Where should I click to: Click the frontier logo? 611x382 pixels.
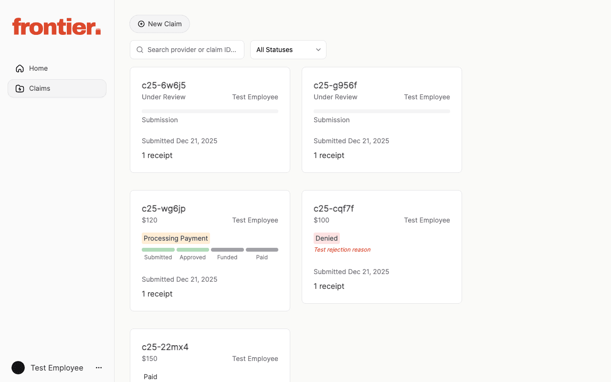point(56,27)
